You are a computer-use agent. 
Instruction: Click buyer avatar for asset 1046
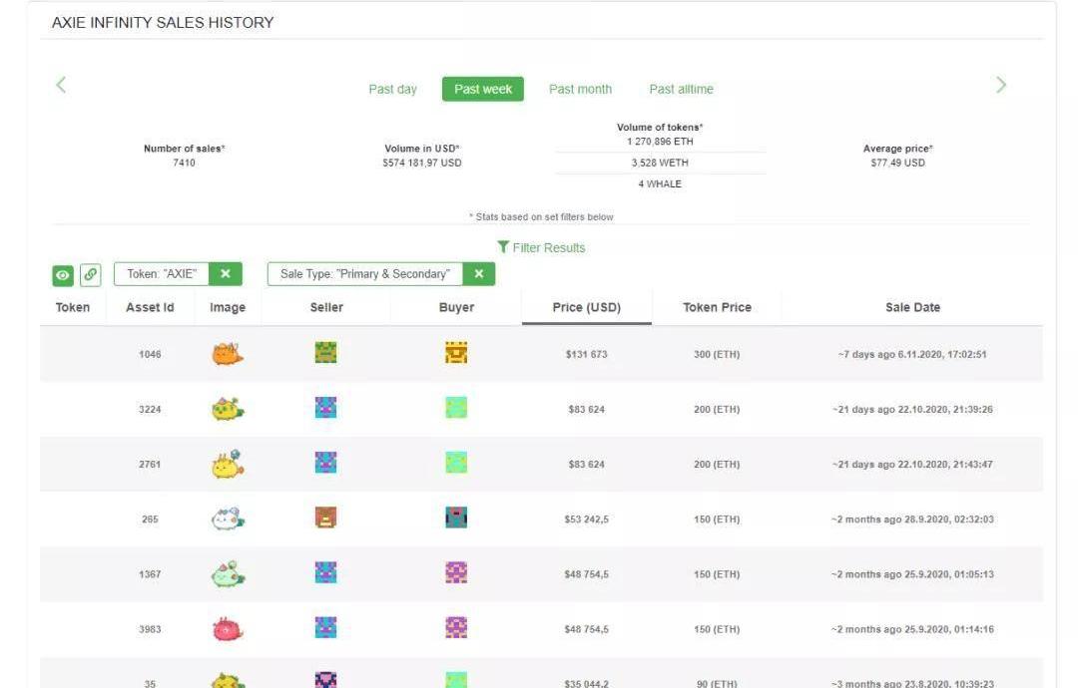click(x=456, y=352)
